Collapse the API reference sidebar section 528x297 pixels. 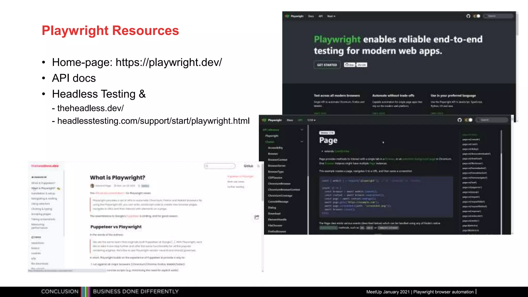click(302, 130)
